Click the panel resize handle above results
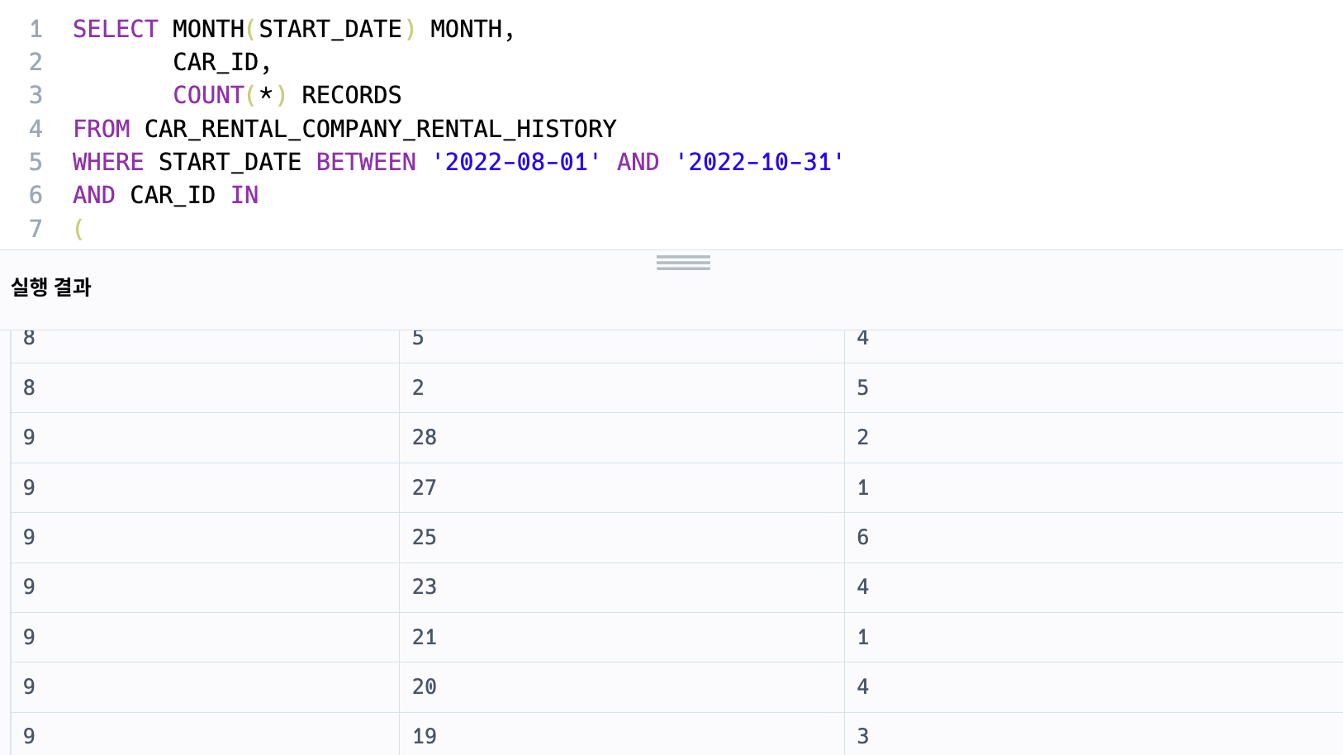The image size is (1343, 755). [x=683, y=263]
